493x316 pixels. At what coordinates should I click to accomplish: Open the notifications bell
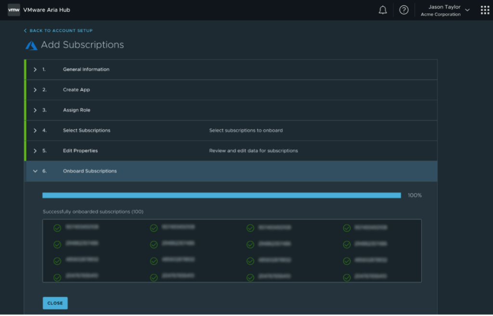(383, 10)
